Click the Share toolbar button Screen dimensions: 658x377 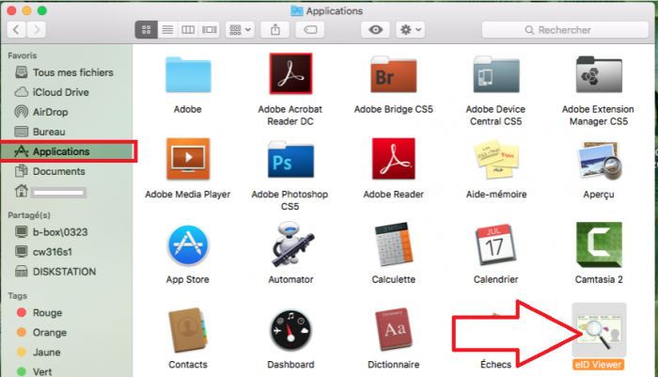pos(274,29)
